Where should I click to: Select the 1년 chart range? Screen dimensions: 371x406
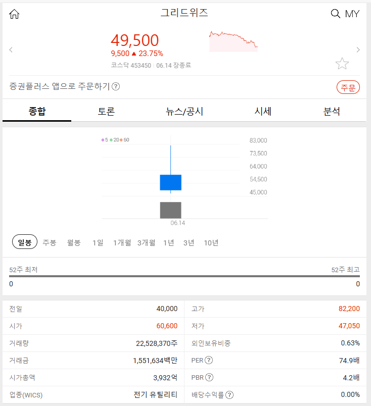coord(168,242)
